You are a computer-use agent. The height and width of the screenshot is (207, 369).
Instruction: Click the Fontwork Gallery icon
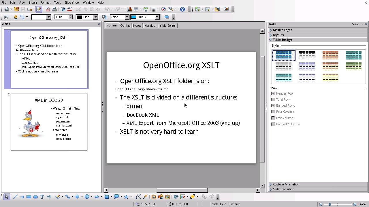154,197
